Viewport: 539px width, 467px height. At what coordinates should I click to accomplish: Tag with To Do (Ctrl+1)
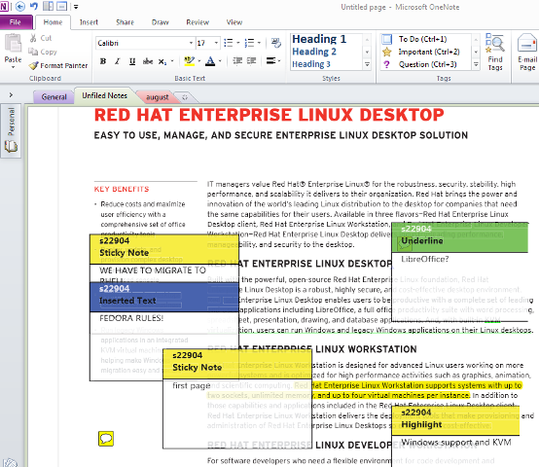422,39
